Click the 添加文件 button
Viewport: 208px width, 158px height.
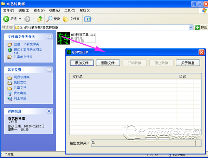click(82, 63)
